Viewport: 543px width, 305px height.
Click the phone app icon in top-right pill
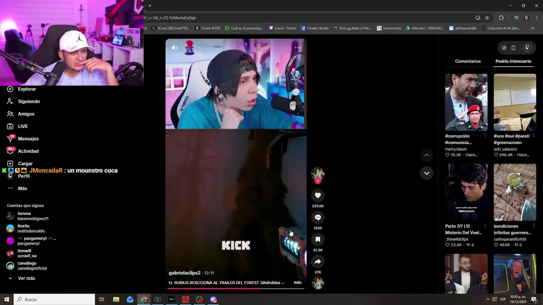point(513,48)
